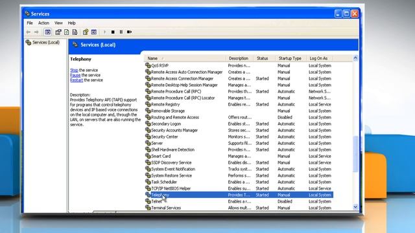
Task: Click gear icon beside Server service
Action: point(148,143)
